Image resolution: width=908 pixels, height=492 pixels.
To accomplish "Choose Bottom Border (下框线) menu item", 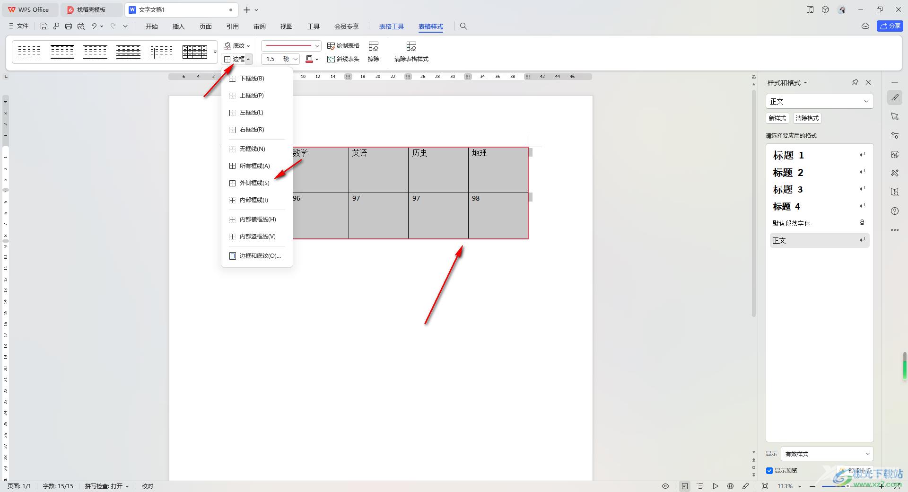I will coord(257,79).
